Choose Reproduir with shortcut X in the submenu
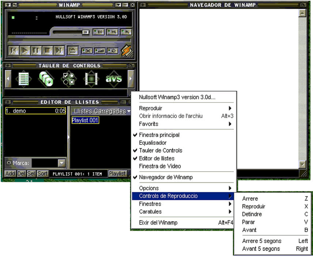 (272, 206)
